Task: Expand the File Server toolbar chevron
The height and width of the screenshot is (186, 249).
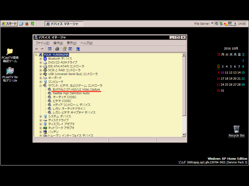Action: click(212, 23)
